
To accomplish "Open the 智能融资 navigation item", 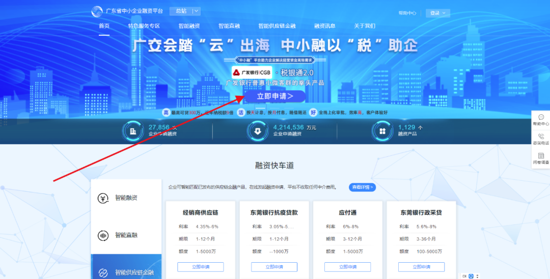I will (189, 26).
